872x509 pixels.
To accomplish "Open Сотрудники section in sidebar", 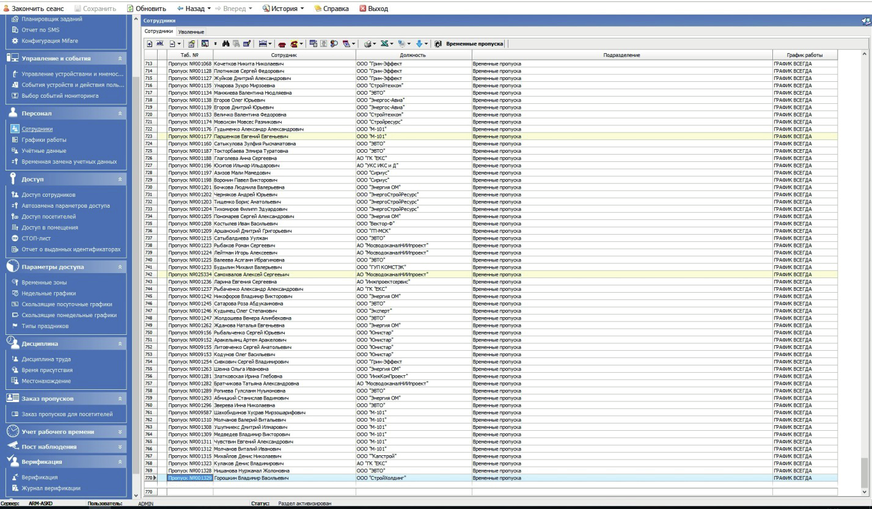I will [37, 129].
